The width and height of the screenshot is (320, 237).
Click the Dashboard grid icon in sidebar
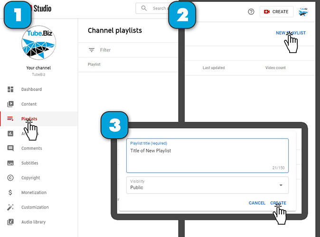point(10,90)
